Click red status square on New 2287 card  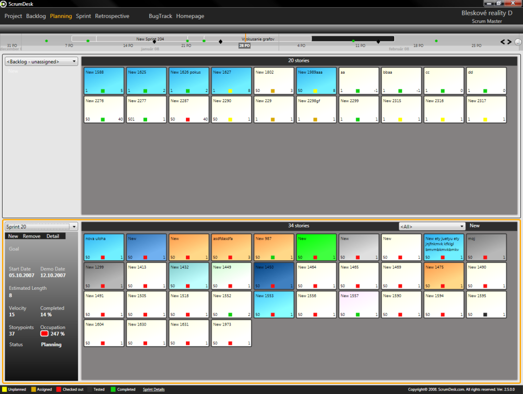188,120
